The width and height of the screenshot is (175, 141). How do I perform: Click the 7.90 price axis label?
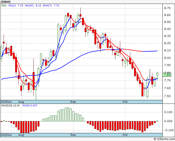167,65
